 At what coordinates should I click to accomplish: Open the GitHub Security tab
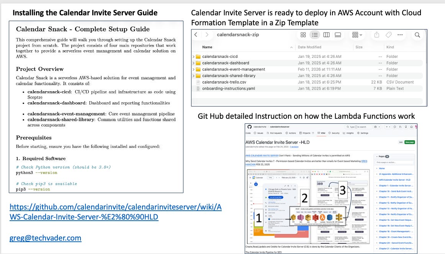334,133
